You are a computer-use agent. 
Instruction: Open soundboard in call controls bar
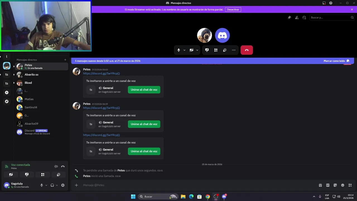pyautogui.click(x=225, y=50)
